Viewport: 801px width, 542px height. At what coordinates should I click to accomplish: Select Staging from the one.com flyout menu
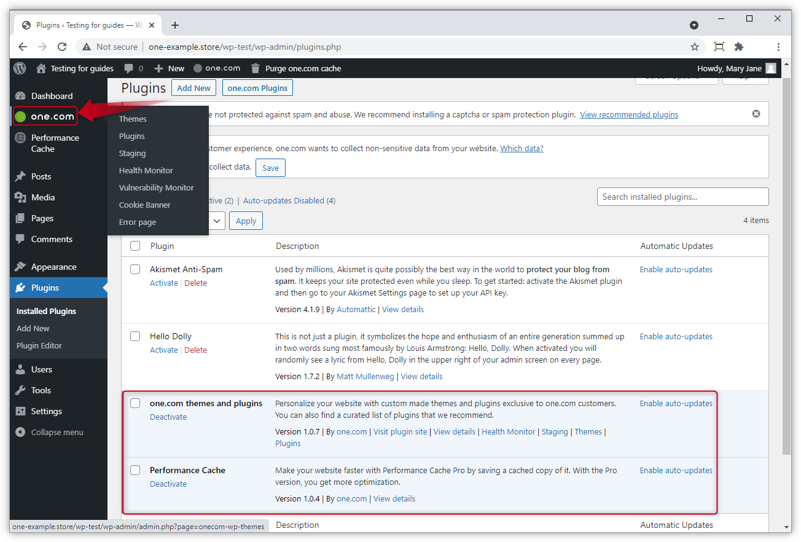point(132,153)
